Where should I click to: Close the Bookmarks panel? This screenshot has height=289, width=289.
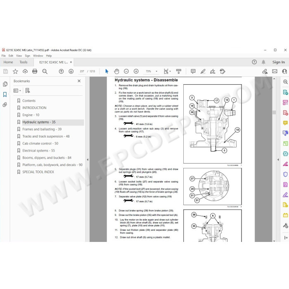79,81
